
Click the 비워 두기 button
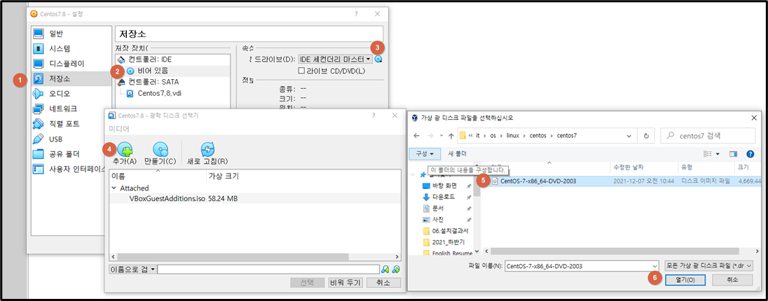click(x=345, y=283)
